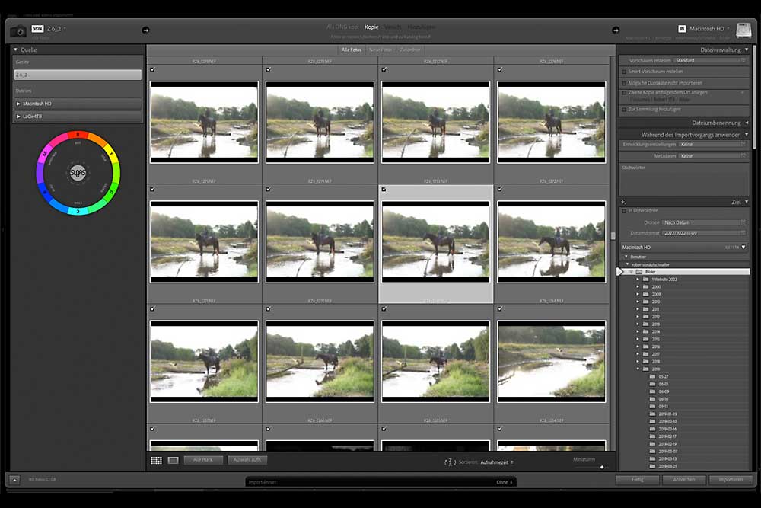Select the Versch. import mode
Image resolution: width=761 pixels, height=508 pixels.
393,27
